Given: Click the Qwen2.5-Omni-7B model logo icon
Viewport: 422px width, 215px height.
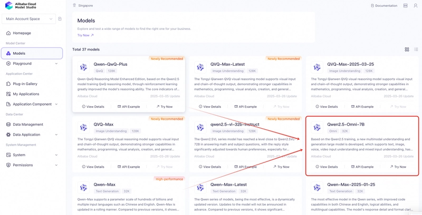Looking at the screenshot, I should [318, 127].
